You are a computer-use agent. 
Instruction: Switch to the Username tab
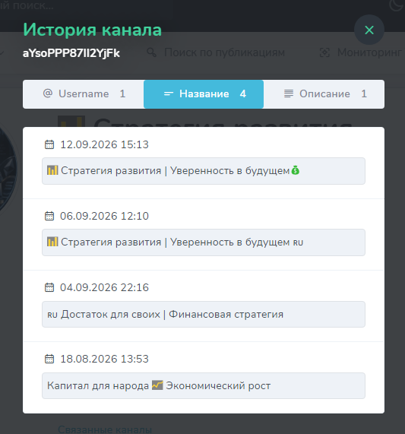pyautogui.click(x=84, y=94)
